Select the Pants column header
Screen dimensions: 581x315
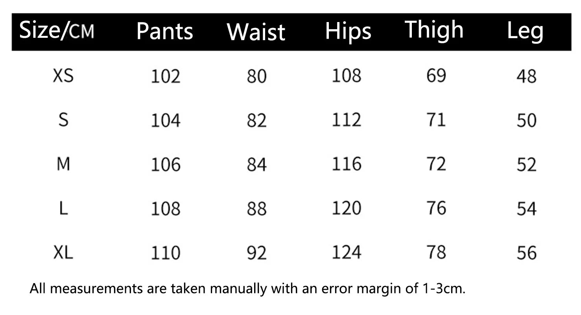pos(164,32)
